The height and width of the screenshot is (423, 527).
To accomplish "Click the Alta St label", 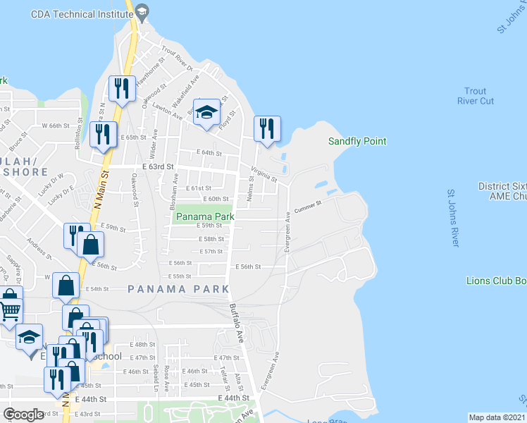I will (x=239, y=382).
